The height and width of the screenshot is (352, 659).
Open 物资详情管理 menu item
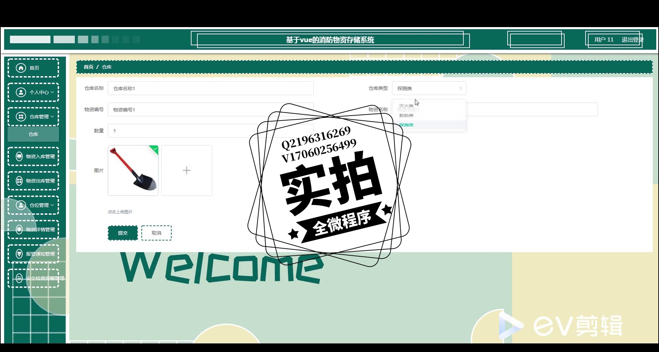point(33,230)
